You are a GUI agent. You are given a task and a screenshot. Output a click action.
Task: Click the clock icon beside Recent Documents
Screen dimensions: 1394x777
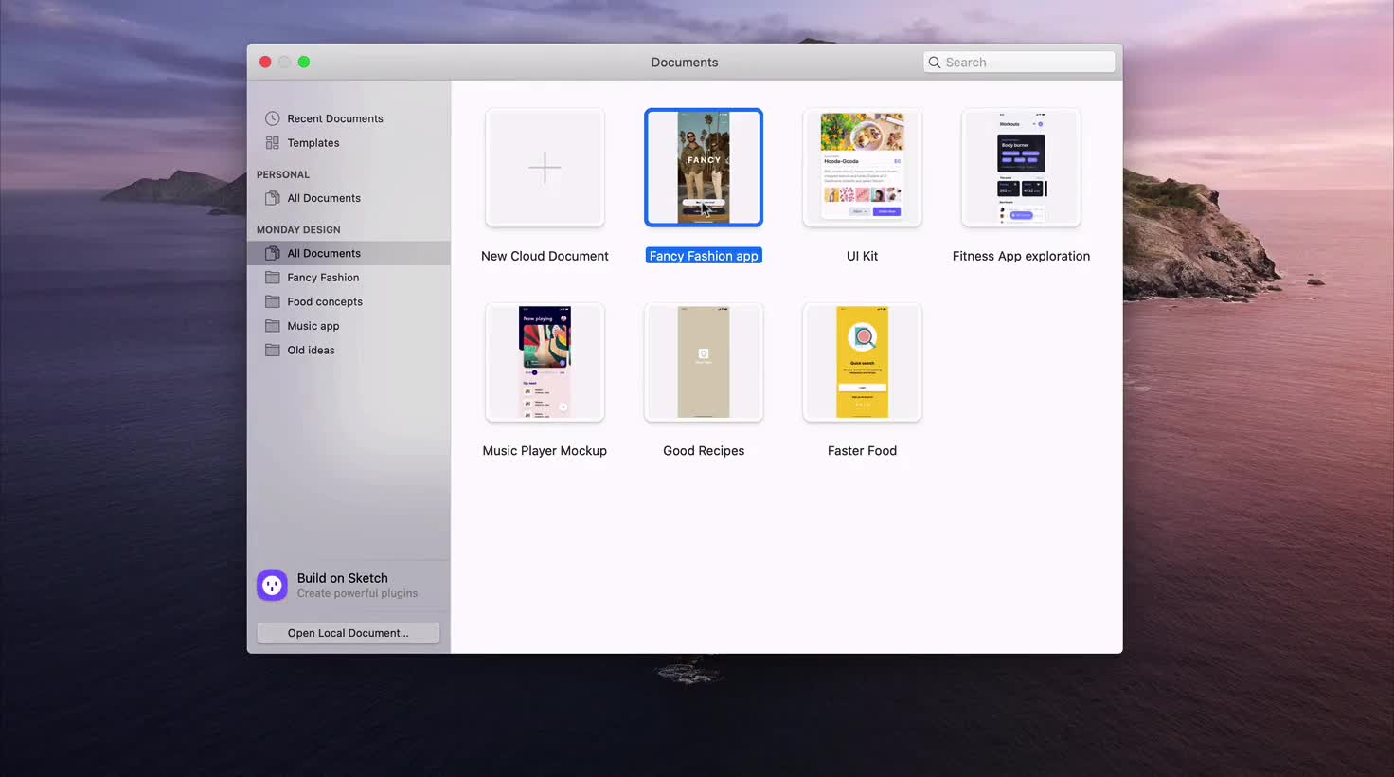click(273, 118)
